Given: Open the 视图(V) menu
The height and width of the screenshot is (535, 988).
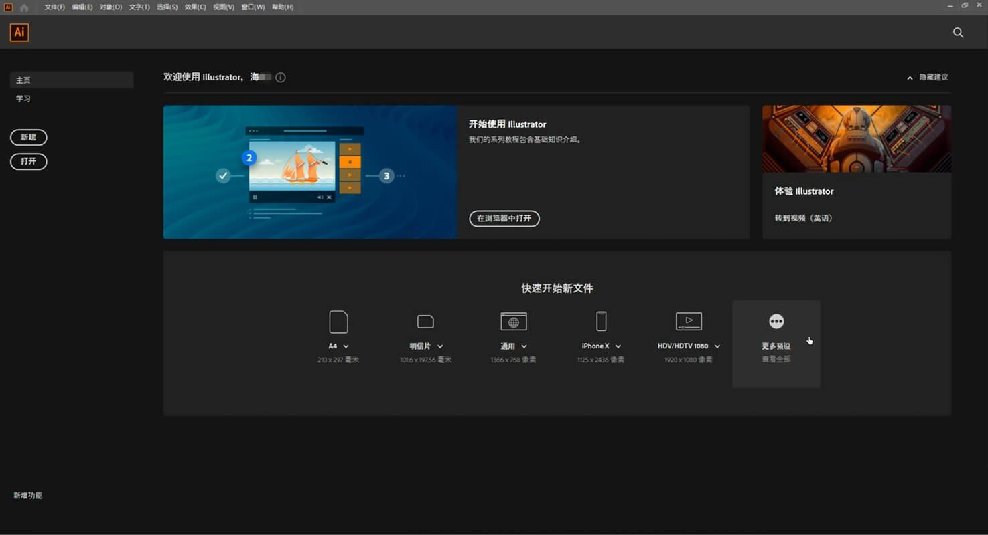Looking at the screenshot, I should tap(224, 7).
